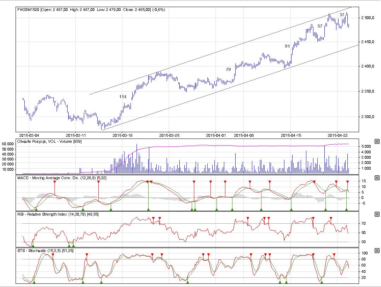Click the 2015-04-22 date label
The width and height of the screenshot is (381, 287).
[337, 135]
